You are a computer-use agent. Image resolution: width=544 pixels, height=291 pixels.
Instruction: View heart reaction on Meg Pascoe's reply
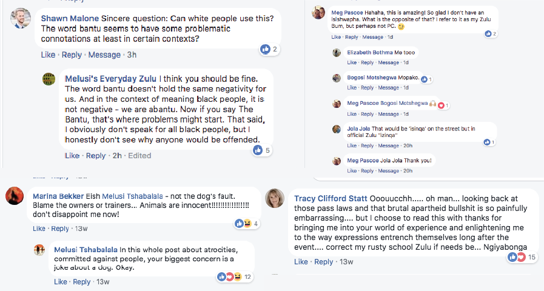tap(443, 105)
